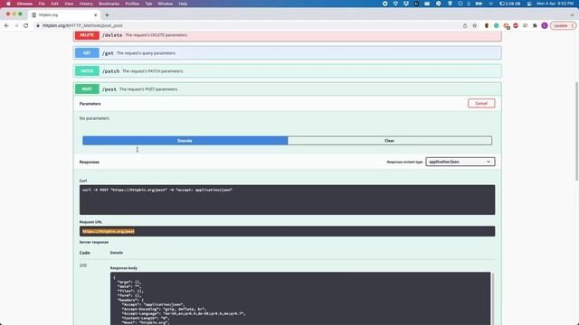Expand the DELETE /delete endpoint
Screen dimensions: 579x325
pos(288,35)
